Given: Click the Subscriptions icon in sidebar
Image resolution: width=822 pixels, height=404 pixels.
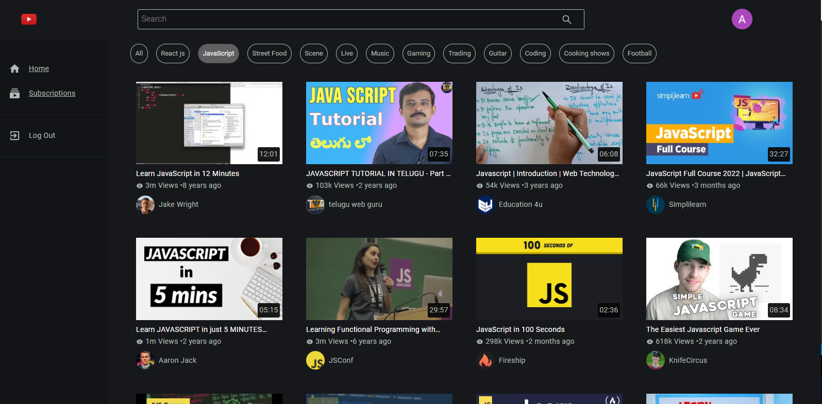Looking at the screenshot, I should point(14,93).
